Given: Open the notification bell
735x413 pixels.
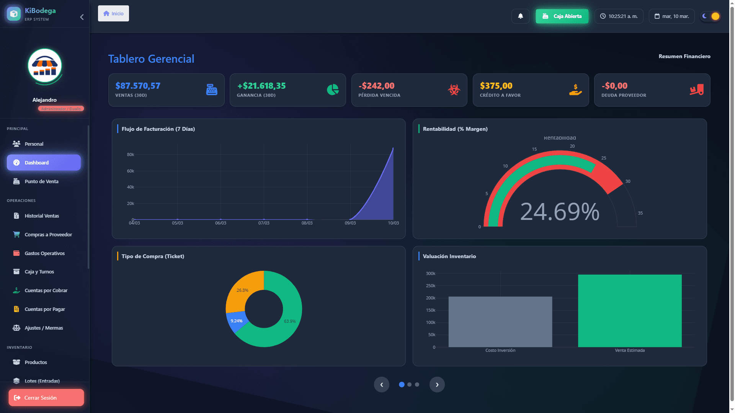Looking at the screenshot, I should click(x=520, y=16).
